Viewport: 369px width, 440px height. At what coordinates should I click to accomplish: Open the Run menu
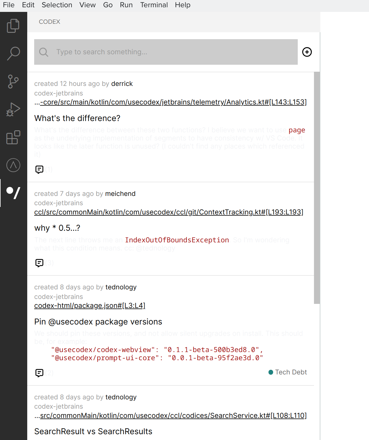tap(126, 5)
